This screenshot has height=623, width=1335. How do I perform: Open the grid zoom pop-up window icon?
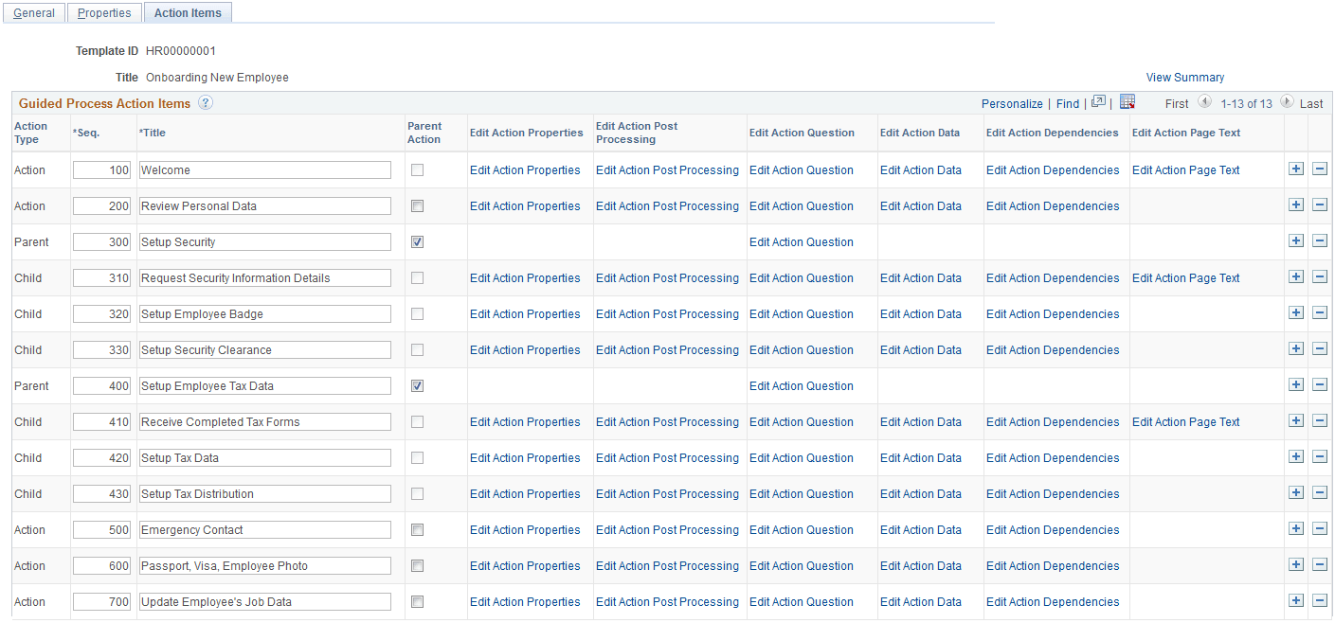[x=1099, y=101]
